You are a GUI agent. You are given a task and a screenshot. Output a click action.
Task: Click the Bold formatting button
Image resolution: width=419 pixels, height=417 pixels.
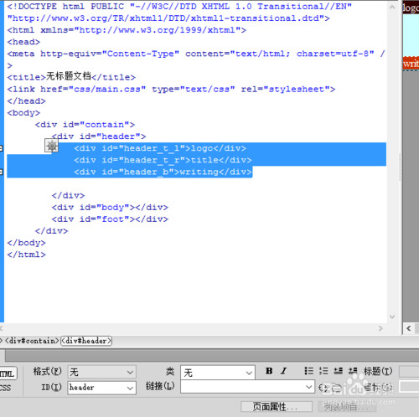click(x=269, y=371)
